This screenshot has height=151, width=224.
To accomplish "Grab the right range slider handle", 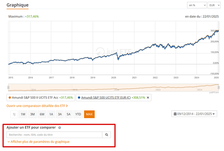I will pyautogui.click(x=218, y=87).
